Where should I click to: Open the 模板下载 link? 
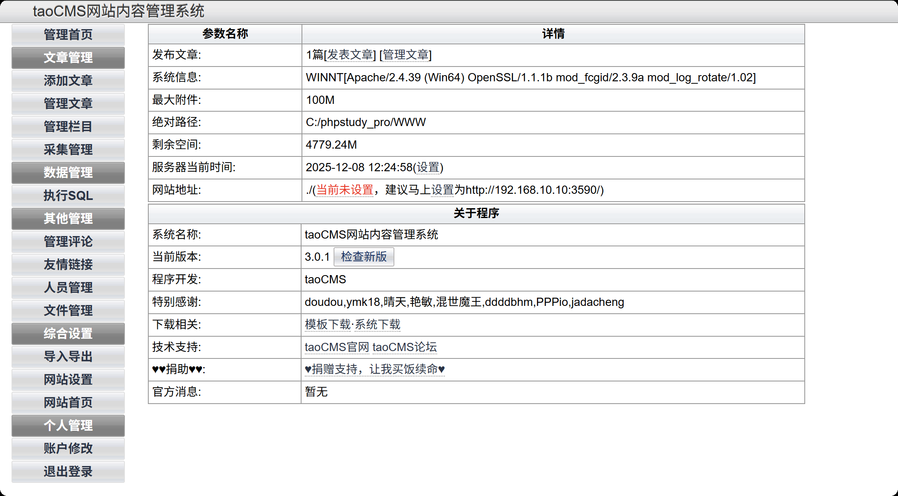point(327,325)
